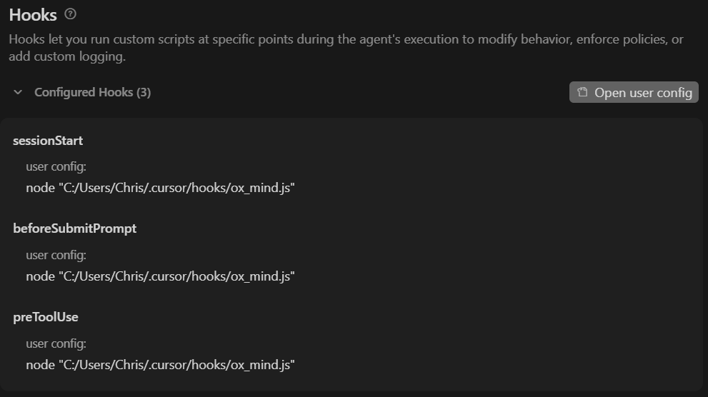Click the word node in sessionStart command
The width and height of the screenshot is (708, 397).
pos(40,188)
